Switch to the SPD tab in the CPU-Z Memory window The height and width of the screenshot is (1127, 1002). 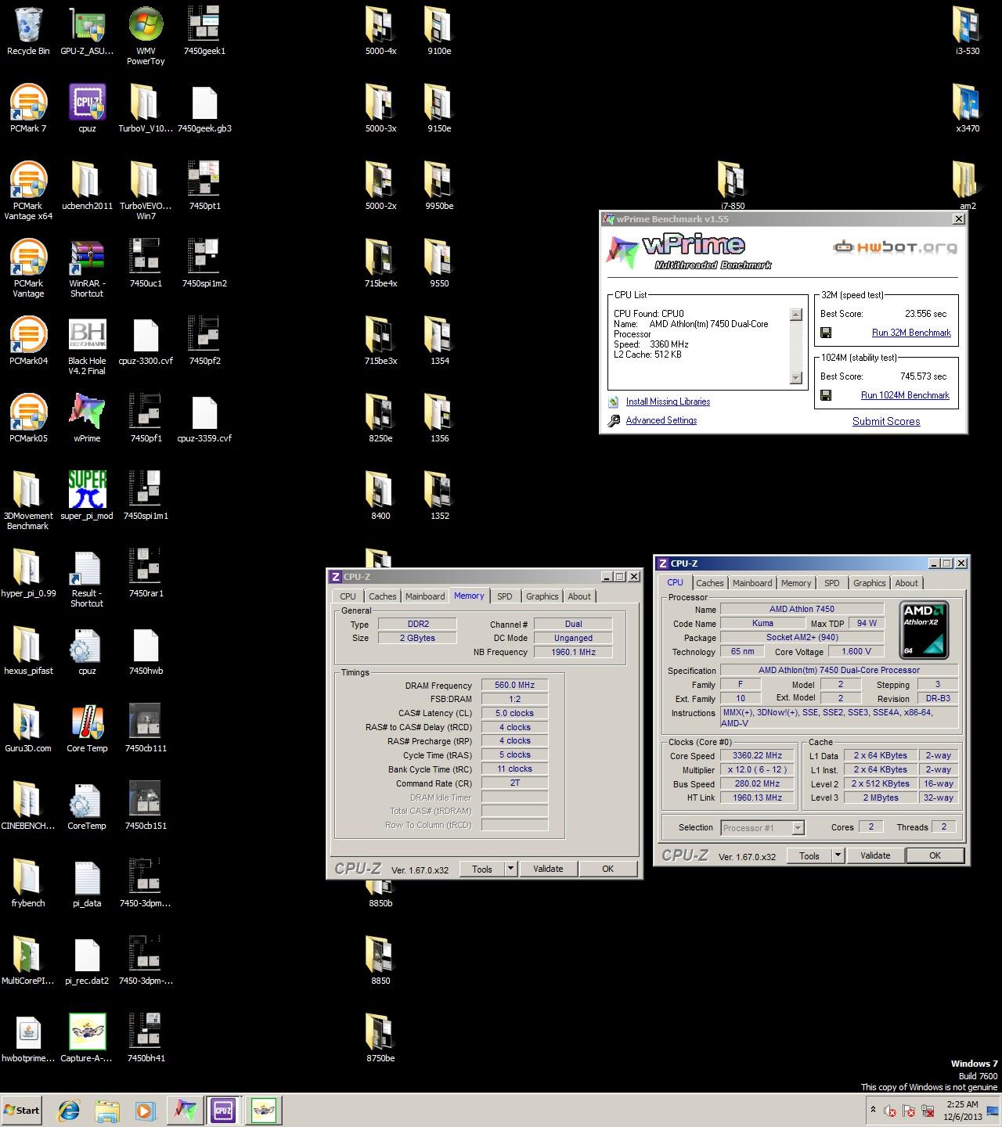tap(505, 596)
